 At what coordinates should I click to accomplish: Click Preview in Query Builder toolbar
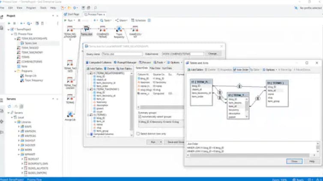[145, 62]
